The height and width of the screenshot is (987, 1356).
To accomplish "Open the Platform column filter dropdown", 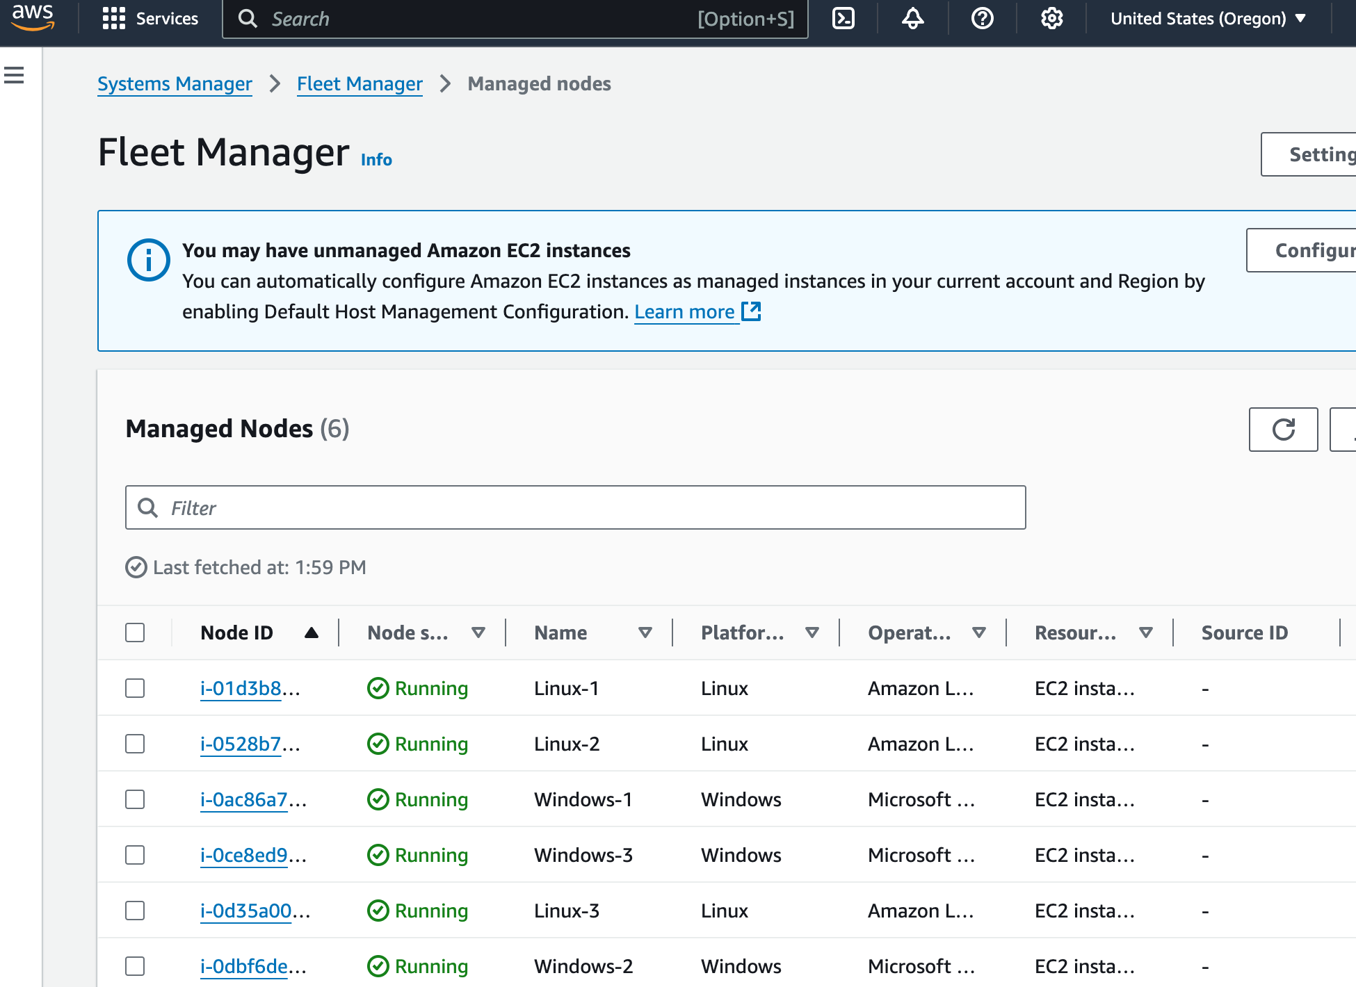I will coord(812,633).
